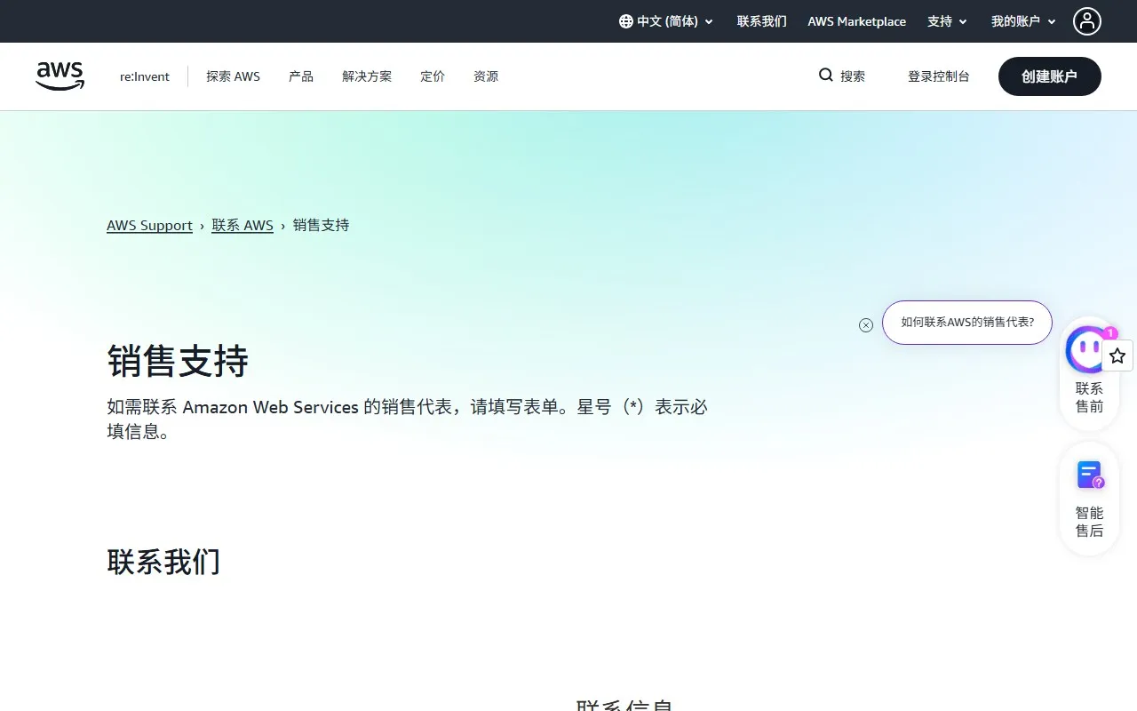Viewport: 1137px width, 711px height.
Task: Select 解决方案 in the main navigation
Action: tap(366, 76)
